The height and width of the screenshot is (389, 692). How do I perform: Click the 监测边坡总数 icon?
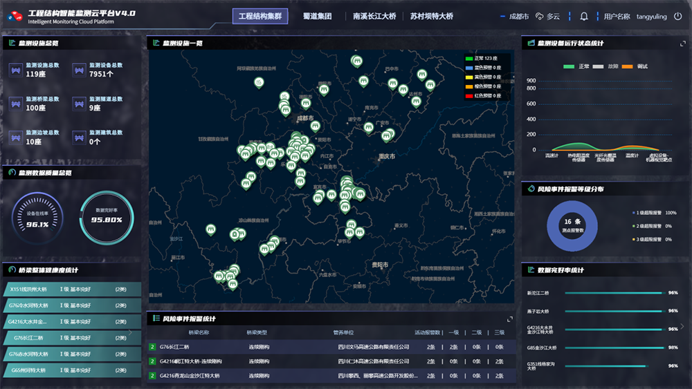point(16,137)
